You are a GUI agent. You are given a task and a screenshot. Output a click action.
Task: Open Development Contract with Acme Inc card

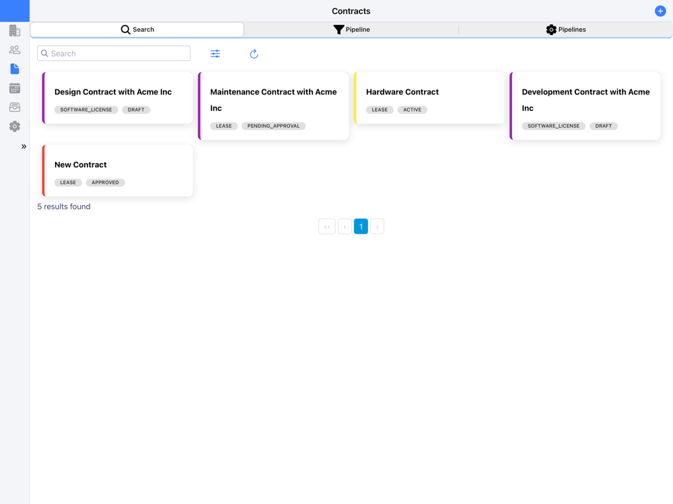(585, 106)
